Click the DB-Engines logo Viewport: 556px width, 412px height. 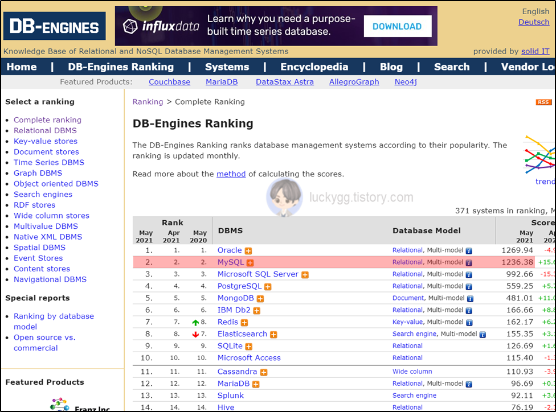coord(54,26)
